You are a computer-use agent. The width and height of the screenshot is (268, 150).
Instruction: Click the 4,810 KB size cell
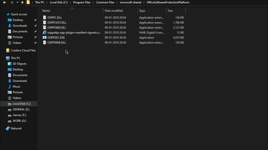[178, 37]
